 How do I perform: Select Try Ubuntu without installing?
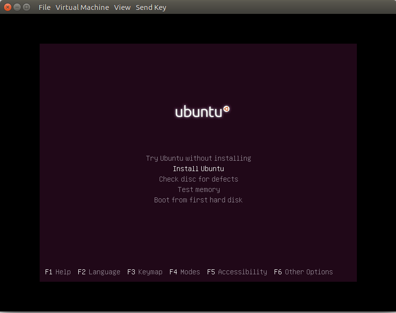(x=198, y=158)
